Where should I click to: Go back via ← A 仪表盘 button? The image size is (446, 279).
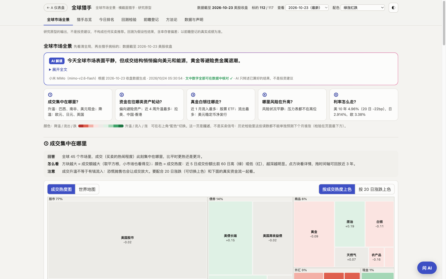56,8
